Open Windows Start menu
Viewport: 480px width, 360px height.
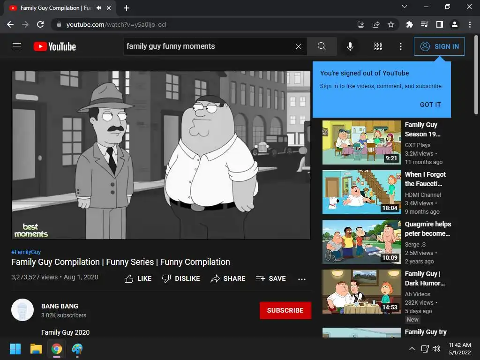15,349
